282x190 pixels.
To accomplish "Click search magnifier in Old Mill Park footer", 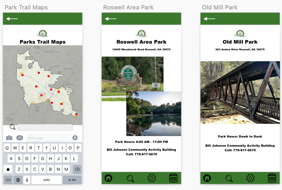I will [229, 178].
